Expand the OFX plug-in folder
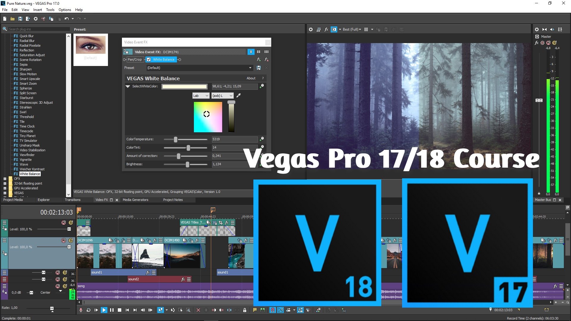571x321 pixels. (x=5, y=179)
